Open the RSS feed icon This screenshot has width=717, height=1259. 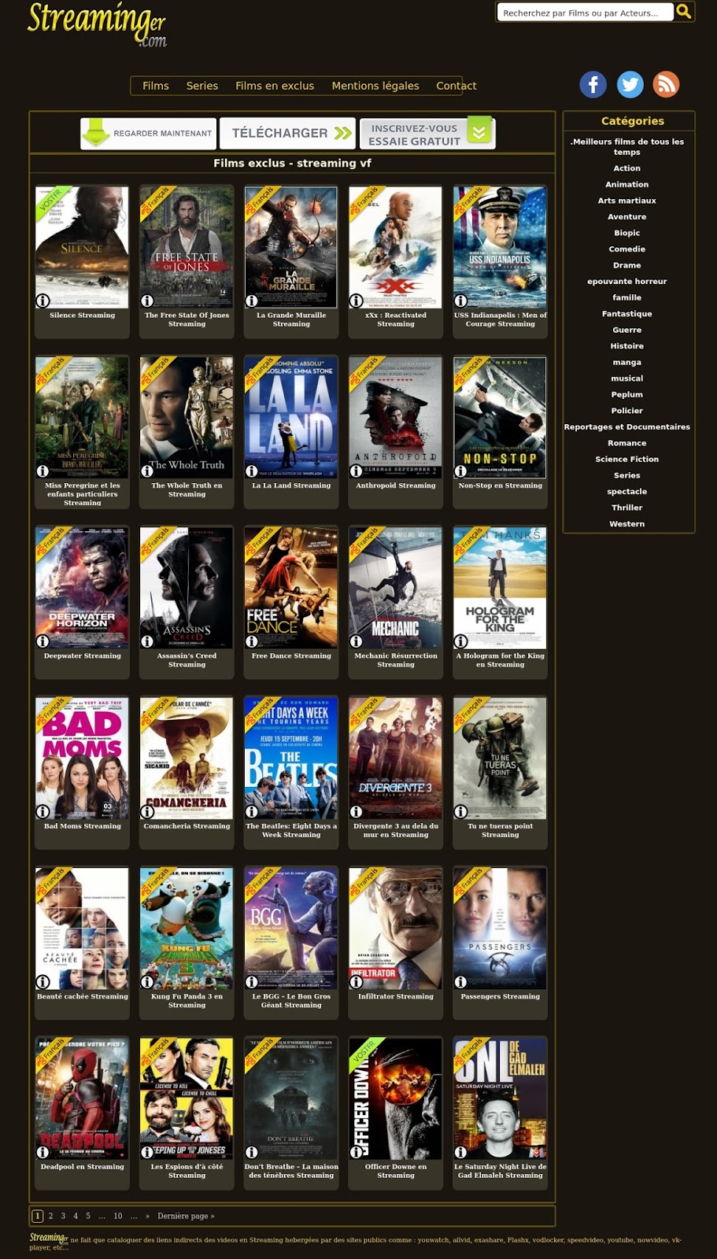click(666, 84)
